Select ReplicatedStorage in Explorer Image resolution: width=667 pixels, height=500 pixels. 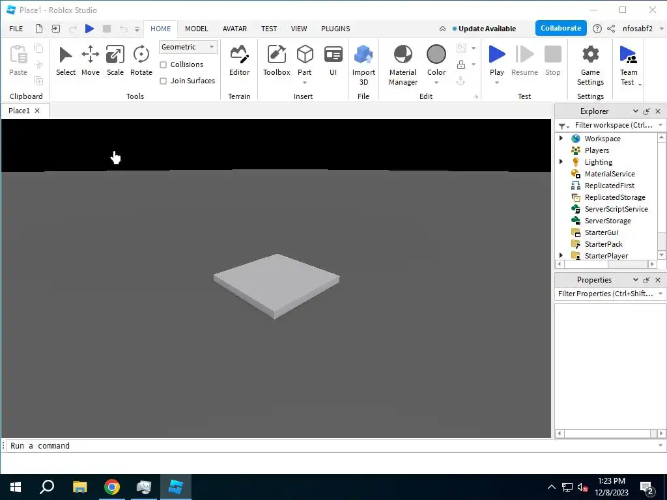615,197
